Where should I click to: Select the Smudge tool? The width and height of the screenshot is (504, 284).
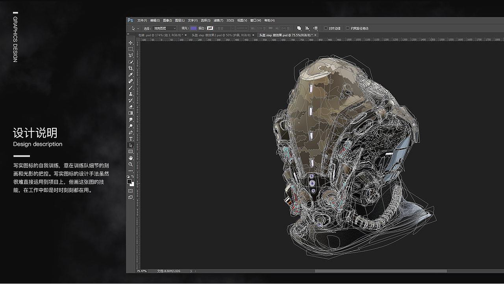(131, 120)
